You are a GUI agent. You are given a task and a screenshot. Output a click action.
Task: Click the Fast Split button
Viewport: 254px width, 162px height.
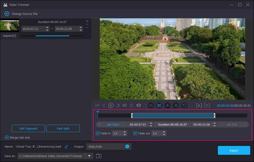pyautogui.click(x=63, y=129)
